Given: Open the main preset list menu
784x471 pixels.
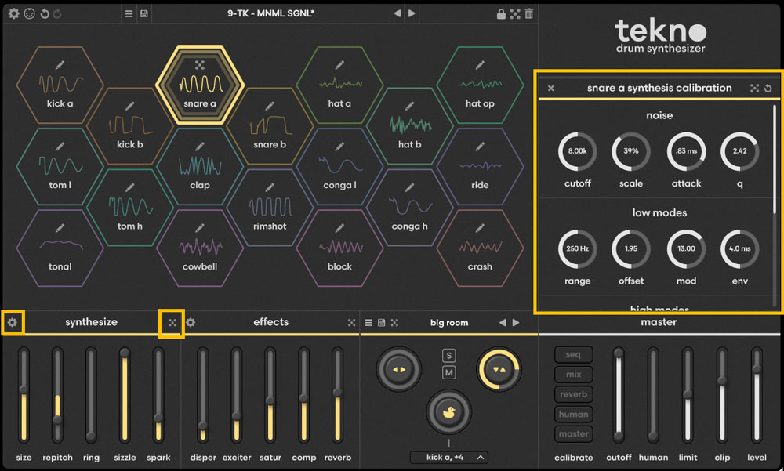Looking at the screenshot, I should click(129, 14).
